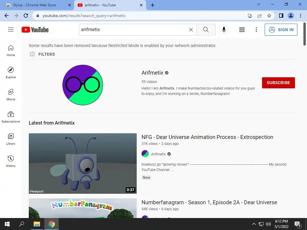
Task: Open YouTube settings three-dot menu
Action: 256,30
